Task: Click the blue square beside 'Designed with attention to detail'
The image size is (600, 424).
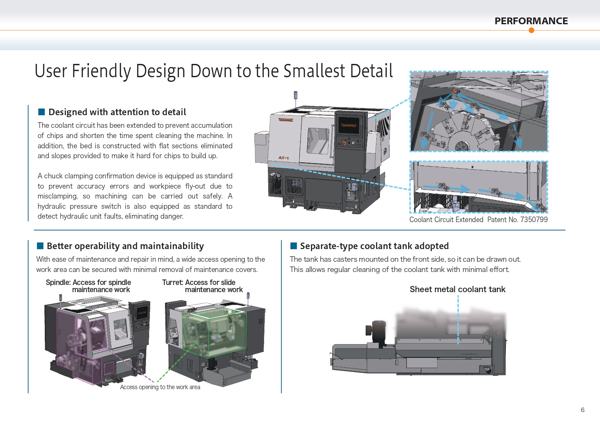Action: 41,112
